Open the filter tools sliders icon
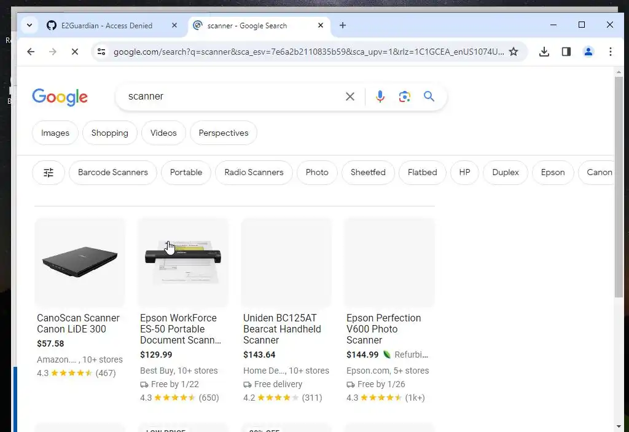The height and width of the screenshot is (432, 629). point(48,173)
